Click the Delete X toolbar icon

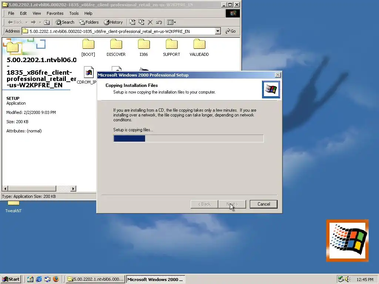[x=150, y=22]
